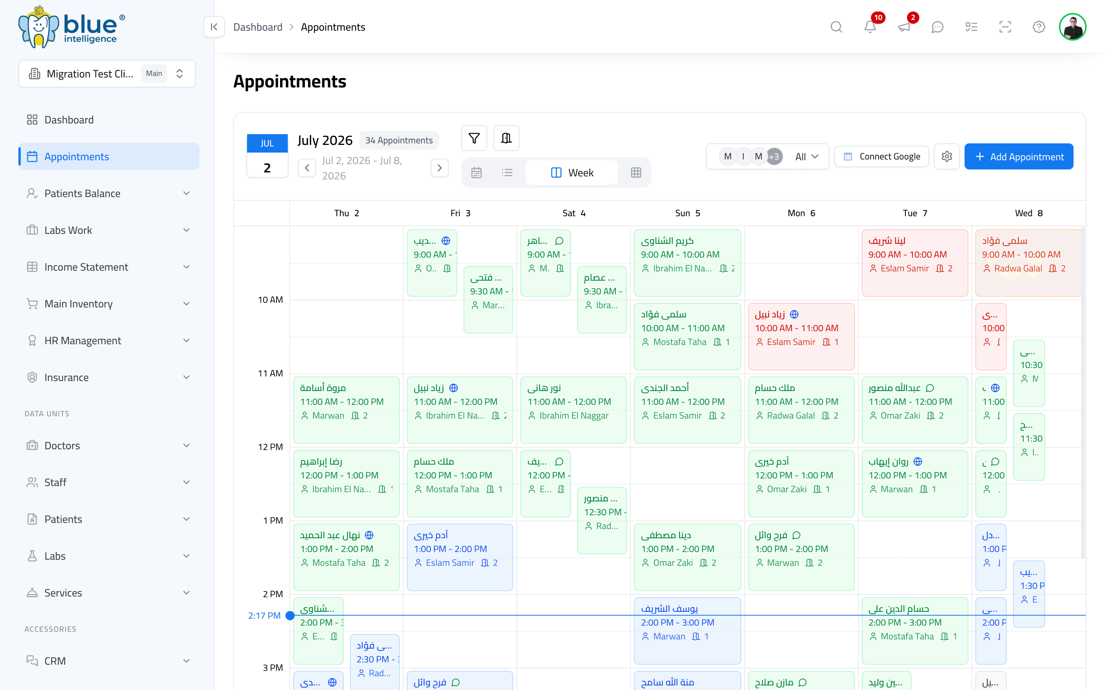This screenshot has width=1105, height=690.
Task: Open Monday 12 PM Omar Zaki appointment
Action: pyautogui.click(x=802, y=483)
